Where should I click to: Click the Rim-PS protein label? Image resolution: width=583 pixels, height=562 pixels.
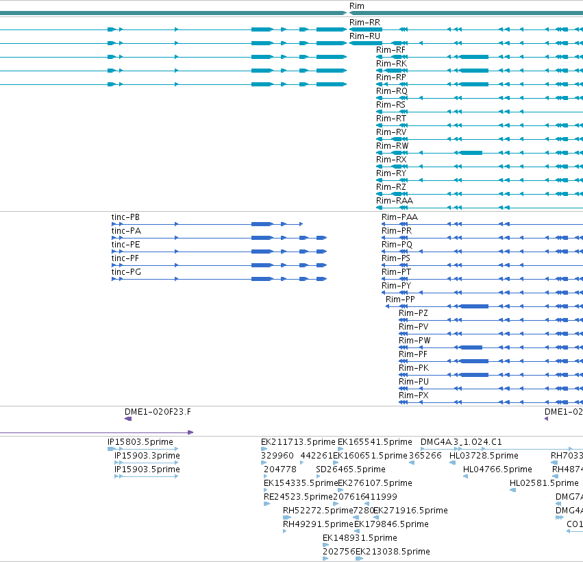pos(395,258)
